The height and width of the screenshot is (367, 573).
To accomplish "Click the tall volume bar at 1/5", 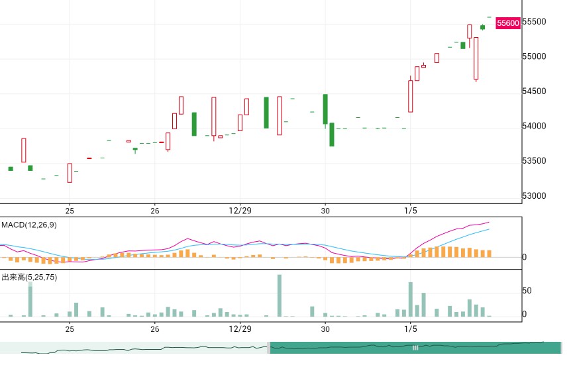I will pyautogui.click(x=411, y=299).
